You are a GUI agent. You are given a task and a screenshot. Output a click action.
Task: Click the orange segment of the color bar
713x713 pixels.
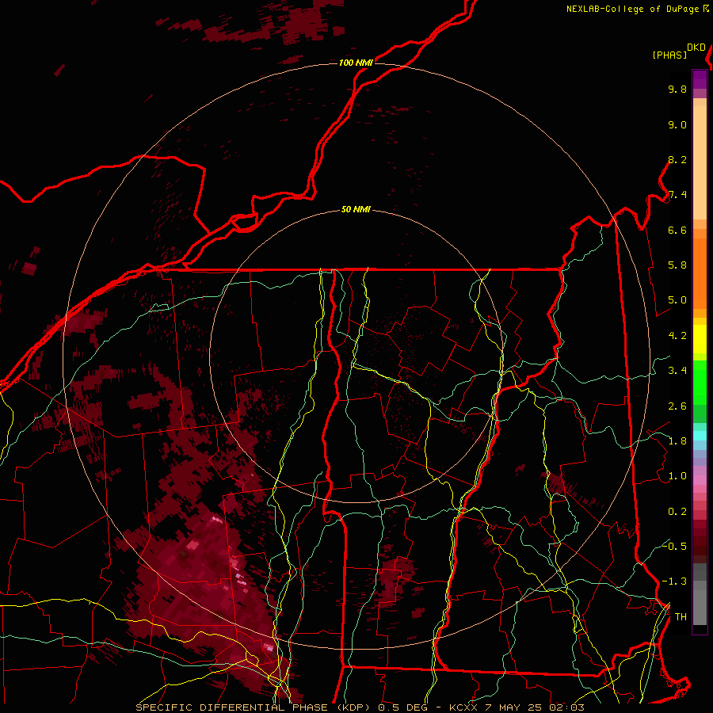700,274
